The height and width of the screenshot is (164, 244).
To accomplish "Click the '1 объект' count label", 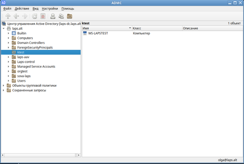I will [234, 23].
